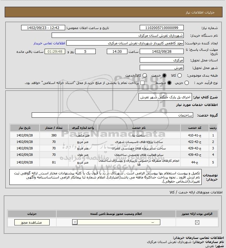Choose the جزیی purchase type radio
This screenshot has height=248, width=226.
(x=187, y=83)
